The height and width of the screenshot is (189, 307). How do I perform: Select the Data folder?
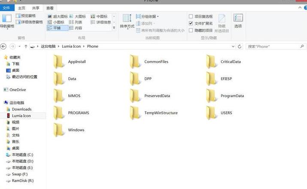(64, 79)
